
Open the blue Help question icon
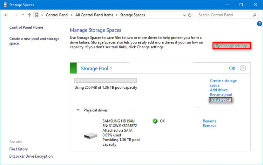click(259, 24)
